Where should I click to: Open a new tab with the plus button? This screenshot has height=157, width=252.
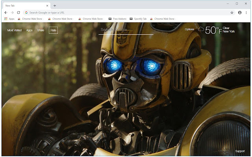tap(55, 6)
